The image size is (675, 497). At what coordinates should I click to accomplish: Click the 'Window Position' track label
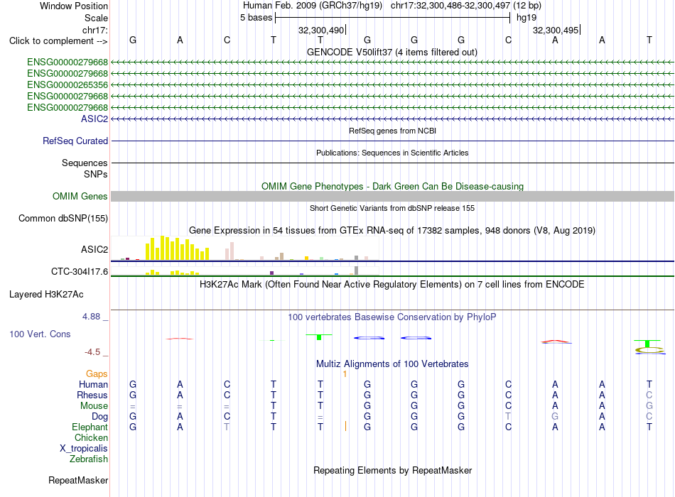74,6
